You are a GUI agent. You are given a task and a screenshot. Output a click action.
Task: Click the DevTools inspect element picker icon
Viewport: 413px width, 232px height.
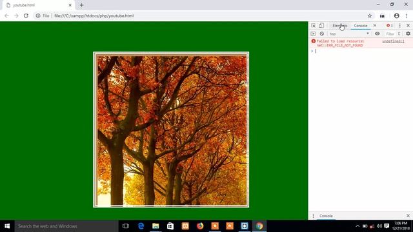tap(313, 26)
